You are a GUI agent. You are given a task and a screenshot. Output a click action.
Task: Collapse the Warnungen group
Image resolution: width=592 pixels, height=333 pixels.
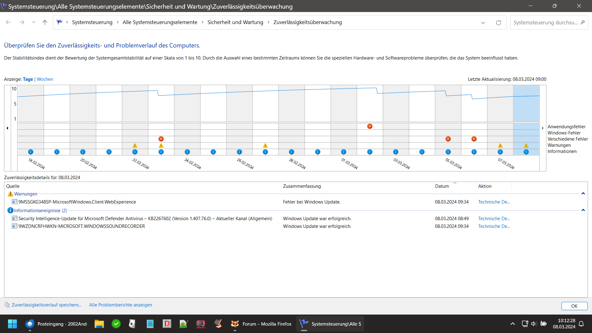point(583,194)
